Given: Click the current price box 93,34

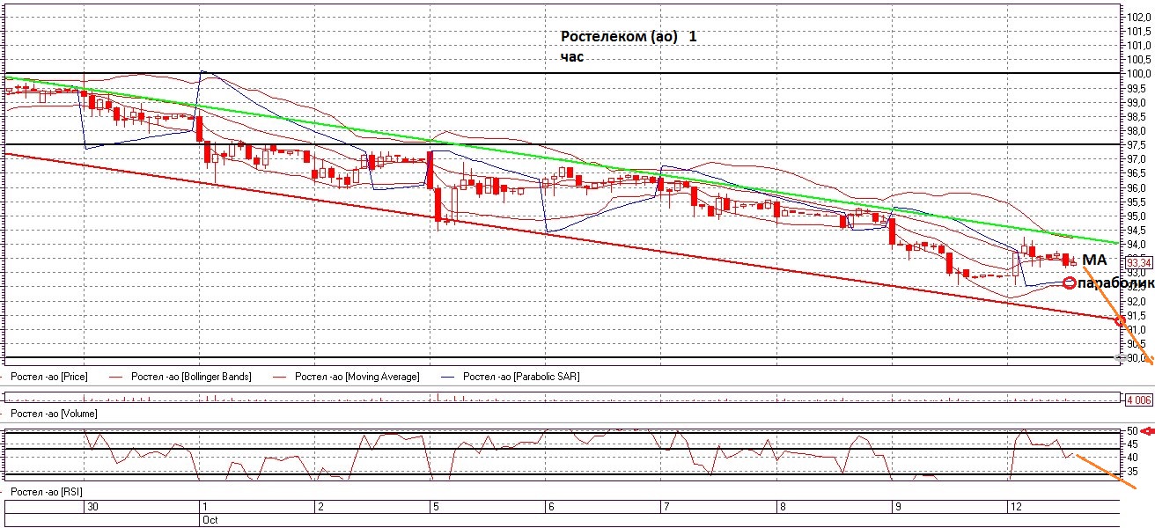Looking at the screenshot, I should [1138, 262].
